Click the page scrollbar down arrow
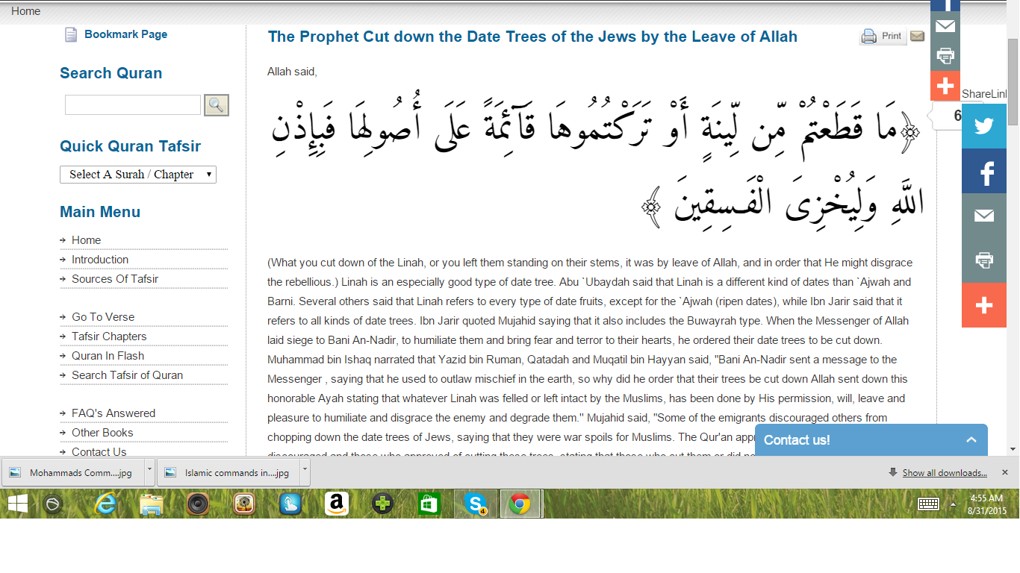This screenshot has width=1020, height=573. tap(1013, 449)
